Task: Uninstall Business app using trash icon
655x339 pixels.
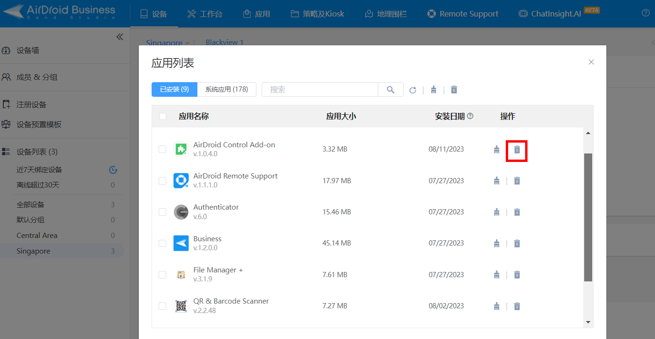Action: 517,244
